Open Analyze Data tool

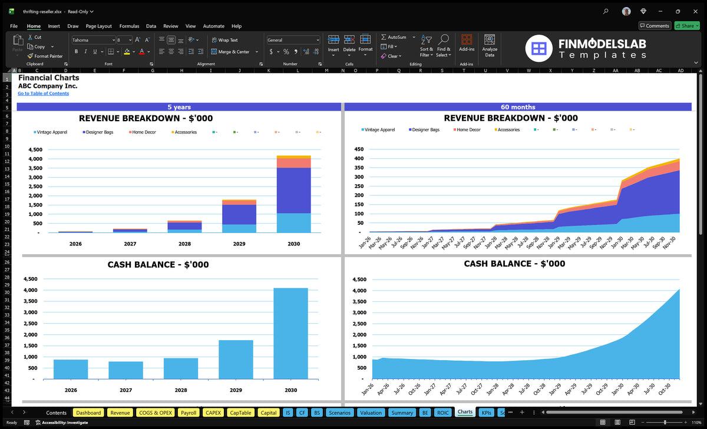490,45
